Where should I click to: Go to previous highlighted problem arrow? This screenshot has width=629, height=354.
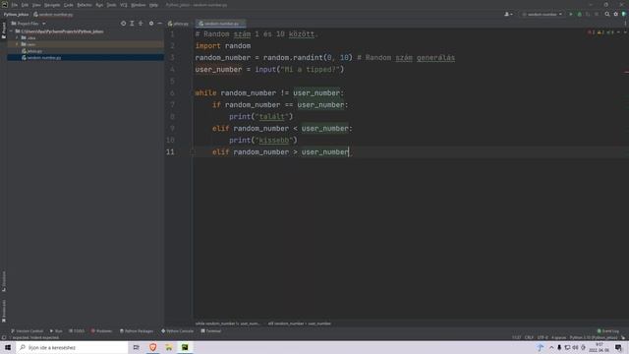click(618, 32)
